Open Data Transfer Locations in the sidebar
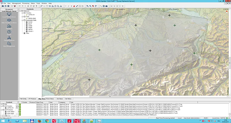Image resolution: width=231 pixels, height=123 pixels. (9, 20)
